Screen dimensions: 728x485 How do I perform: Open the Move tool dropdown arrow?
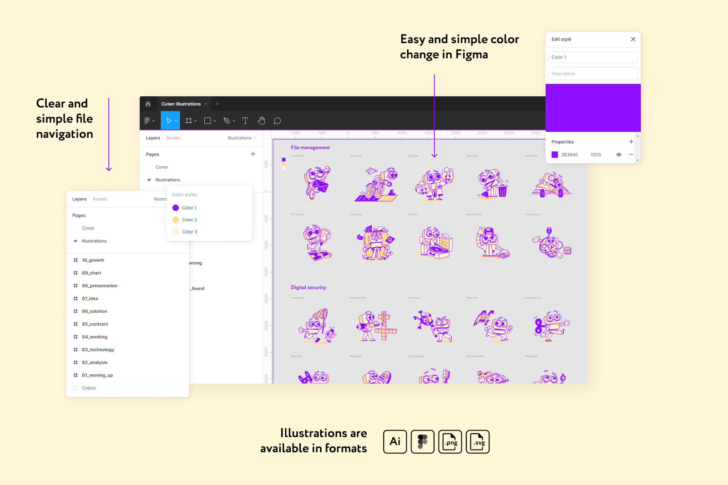pos(176,120)
